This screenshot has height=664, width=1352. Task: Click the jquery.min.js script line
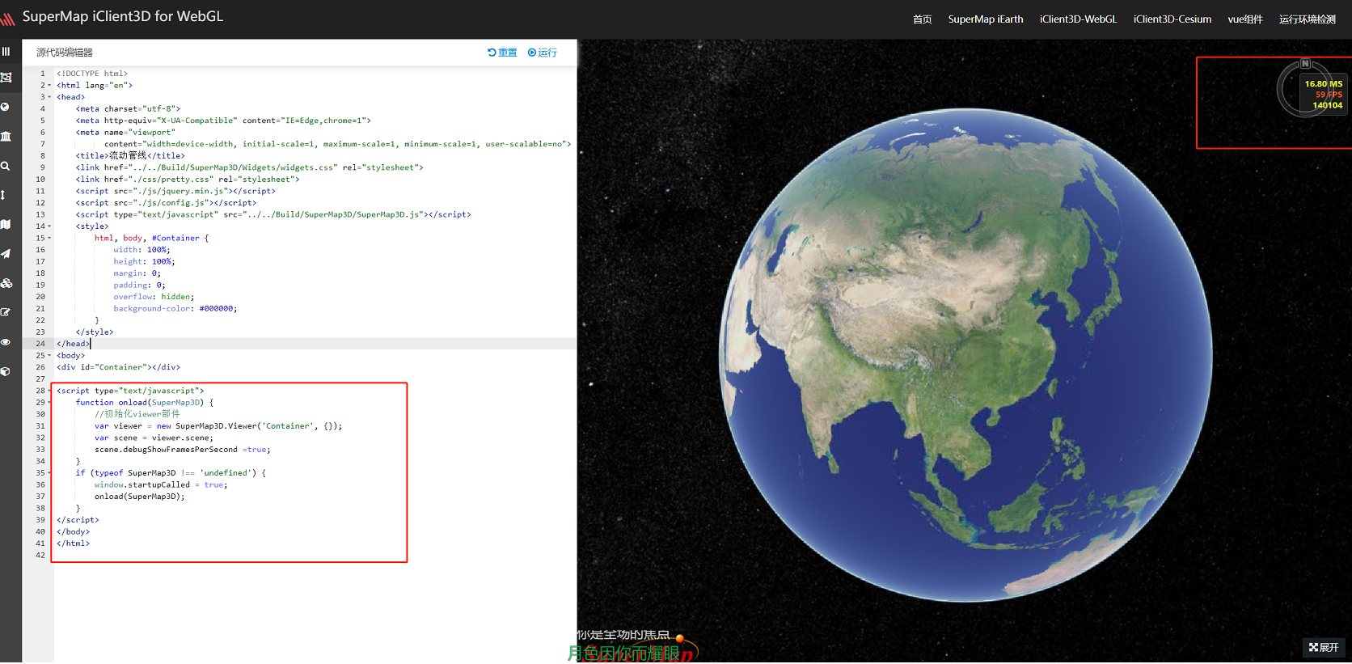(x=175, y=191)
